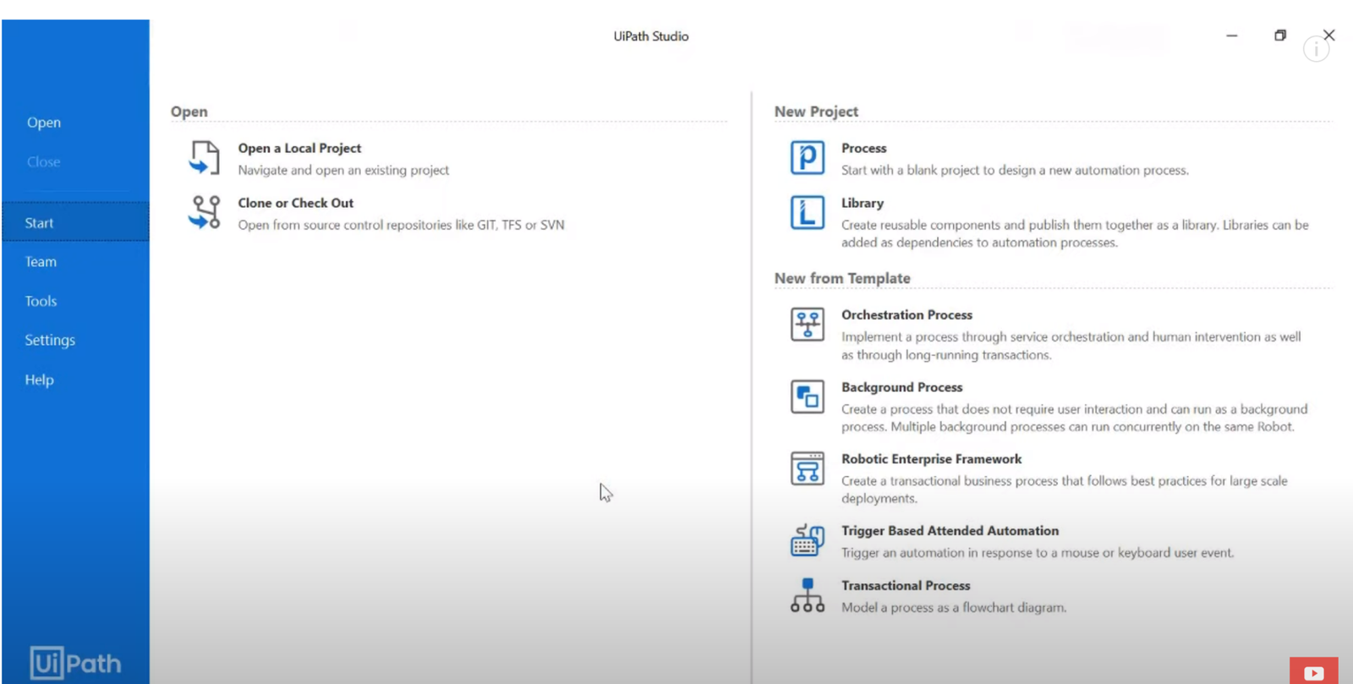The width and height of the screenshot is (1353, 684).
Task: Choose Trigger Based Attended Automation title
Action: tap(950, 531)
